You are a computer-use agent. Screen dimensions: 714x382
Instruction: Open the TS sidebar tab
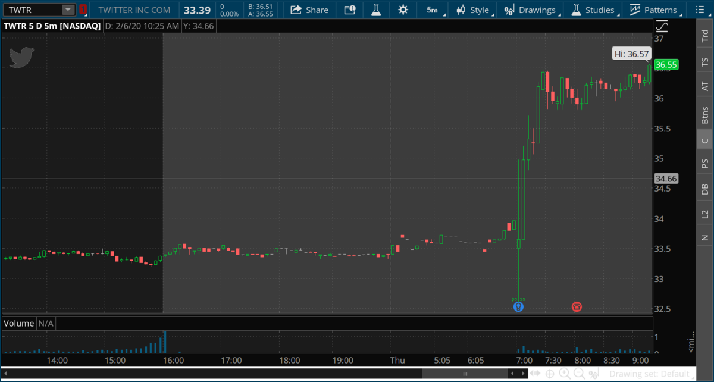coord(705,61)
